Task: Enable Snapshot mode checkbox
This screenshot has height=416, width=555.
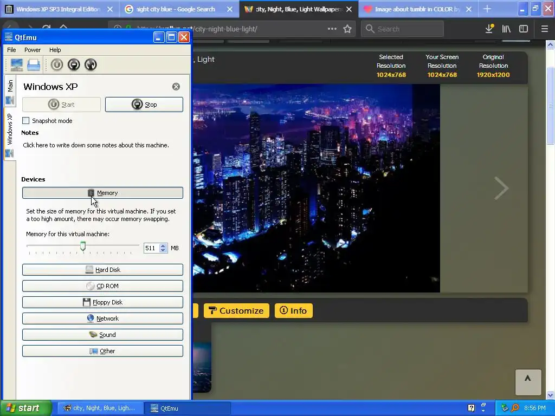Action: 26,121
